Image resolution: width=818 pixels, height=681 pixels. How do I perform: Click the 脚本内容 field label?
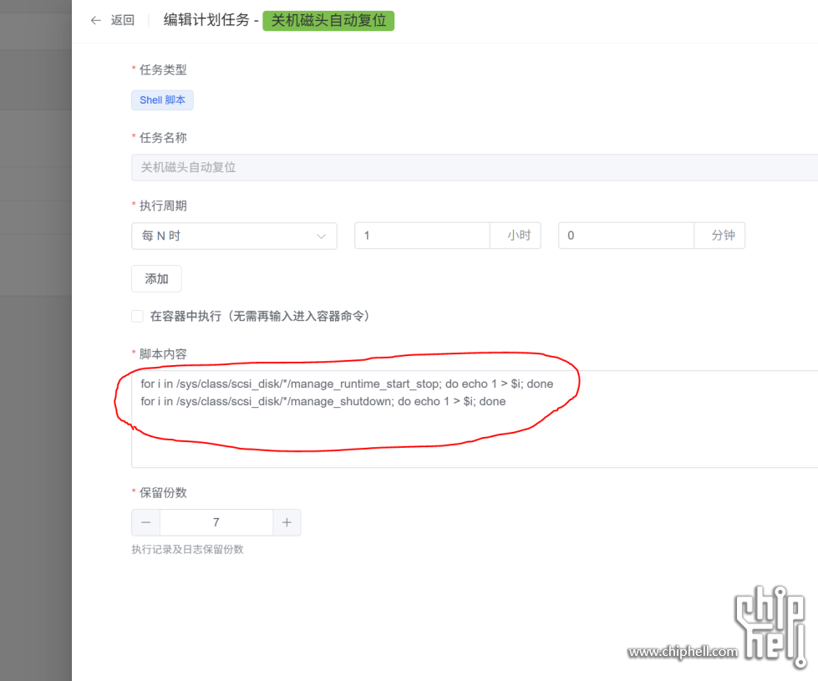coord(163,354)
